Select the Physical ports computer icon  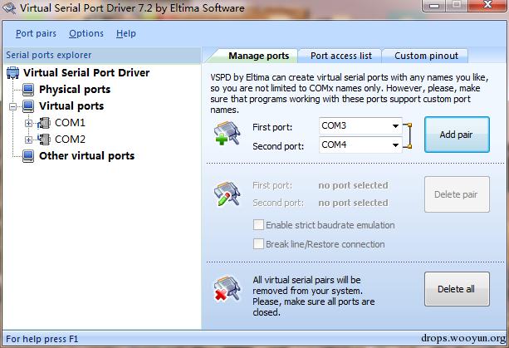(x=28, y=89)
